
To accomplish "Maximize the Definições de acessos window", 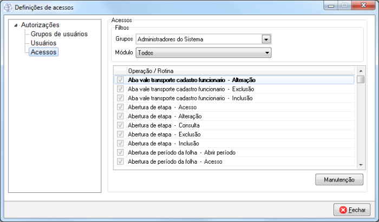I will 344,5.
